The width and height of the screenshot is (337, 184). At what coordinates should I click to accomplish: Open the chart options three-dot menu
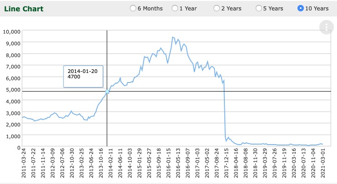click(326, 27)
